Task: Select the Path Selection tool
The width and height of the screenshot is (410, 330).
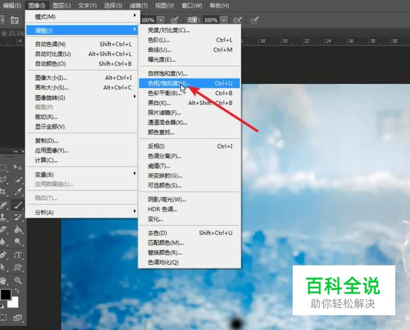Action: 2,267
